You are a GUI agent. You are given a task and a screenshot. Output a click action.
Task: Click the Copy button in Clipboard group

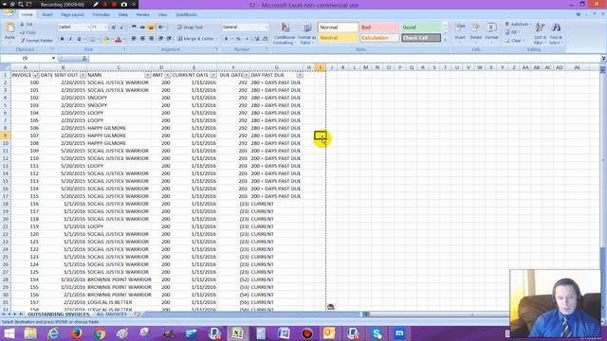click(x=28, y=32)
